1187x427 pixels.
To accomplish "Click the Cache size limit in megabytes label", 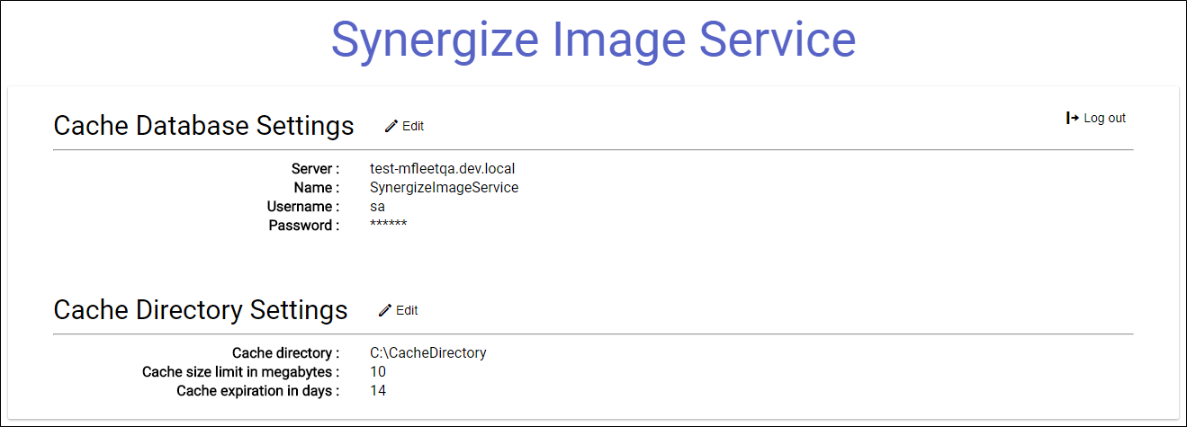I will click(241, 371).
